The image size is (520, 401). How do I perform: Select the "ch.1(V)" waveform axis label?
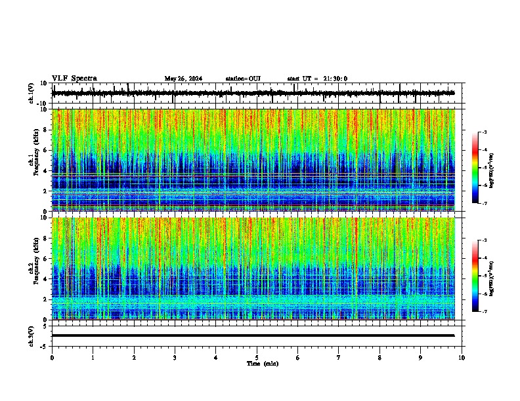click(32, 93)
